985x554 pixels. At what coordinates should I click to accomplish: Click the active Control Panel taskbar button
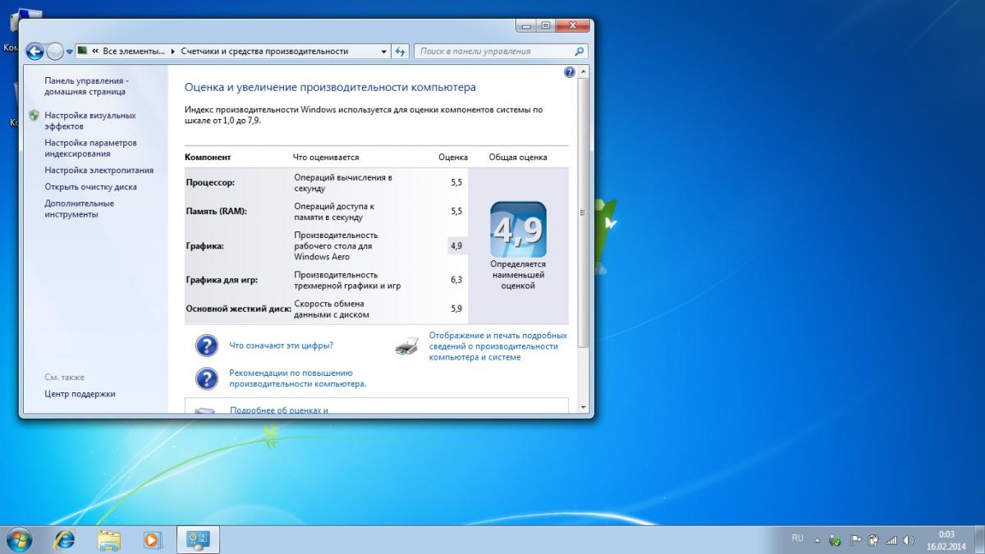click(x=198, y=539)
